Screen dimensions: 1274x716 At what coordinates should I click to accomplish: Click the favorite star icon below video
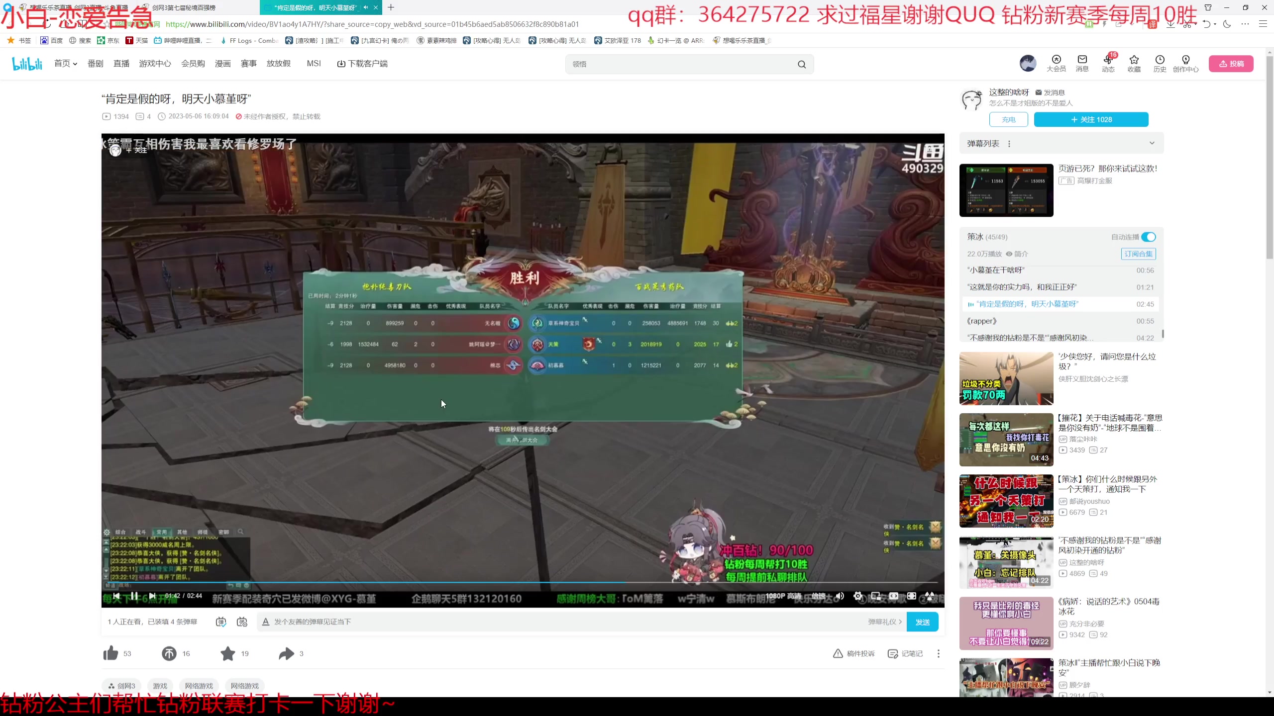click(228, 653)
